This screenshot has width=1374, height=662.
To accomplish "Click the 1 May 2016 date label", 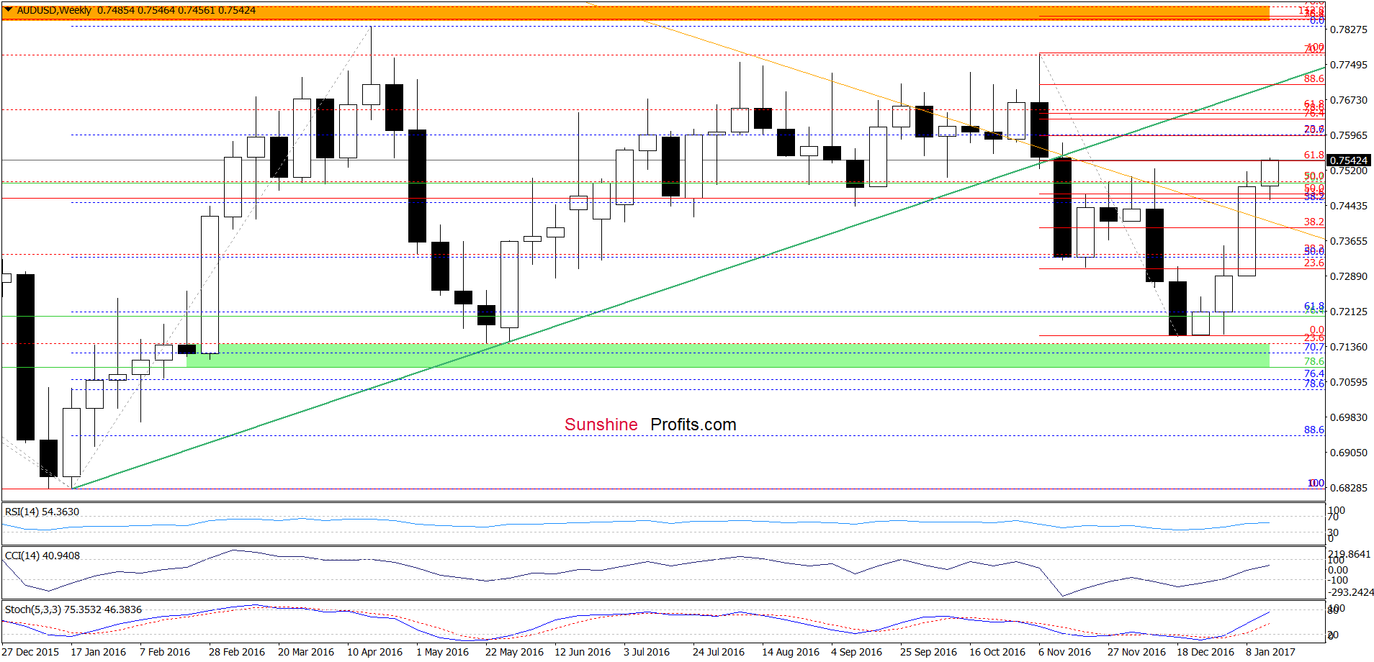I will click(x=442, y=652).
